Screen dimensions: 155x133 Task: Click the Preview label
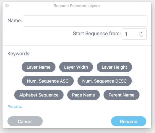[x=15, y=107]
